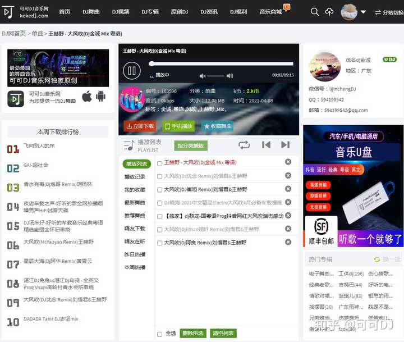Adjust the volume slider

pyautogui.click(x=215, y=76)
